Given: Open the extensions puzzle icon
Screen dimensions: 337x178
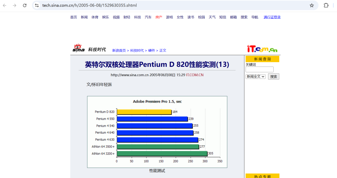Looking at the screenshot, I should (326, 5).
